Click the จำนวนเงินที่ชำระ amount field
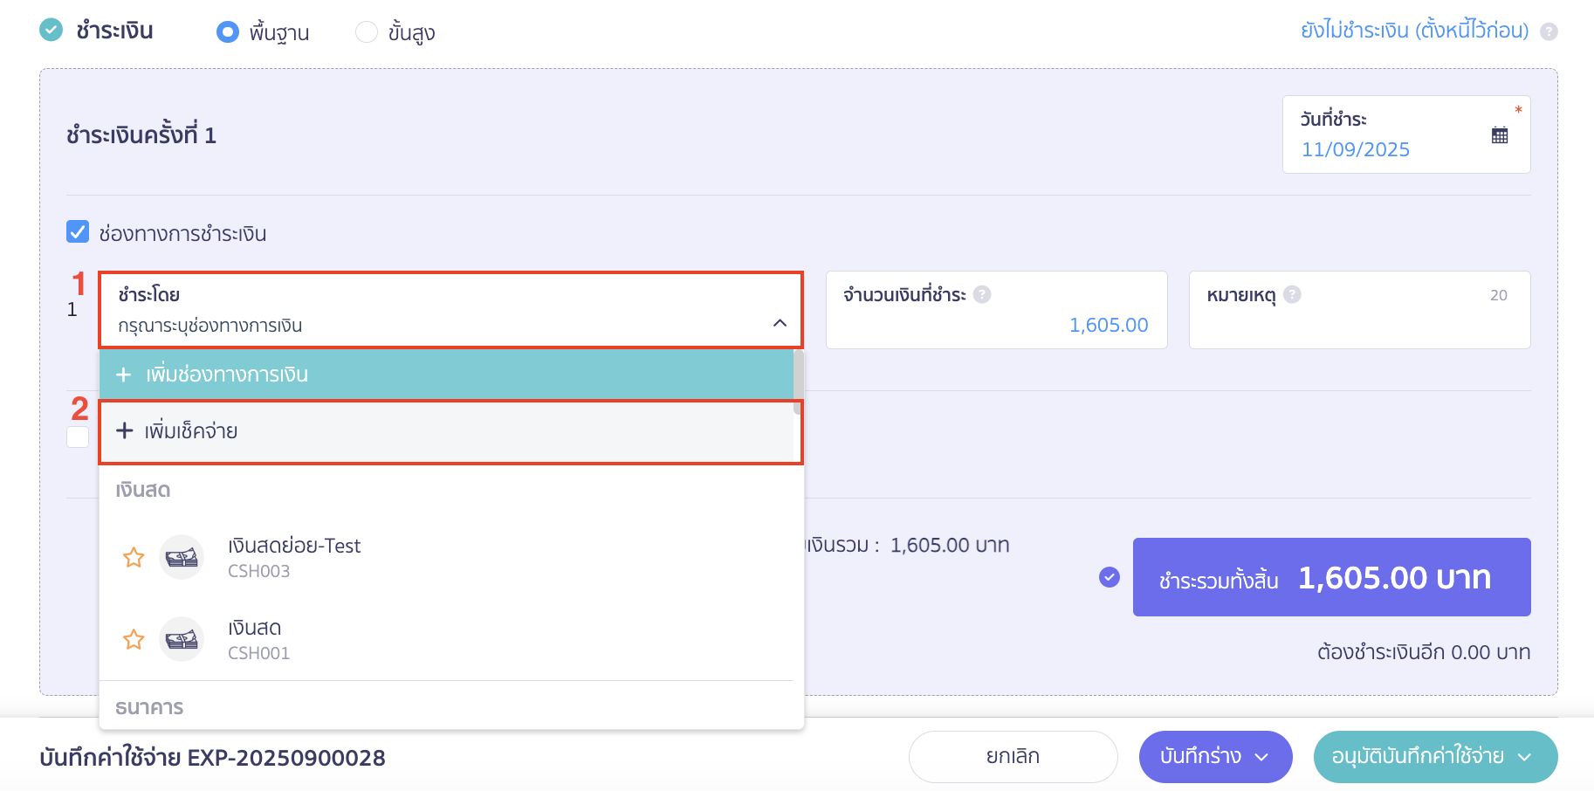The image size is (1594, 791). tap(996, 325)
